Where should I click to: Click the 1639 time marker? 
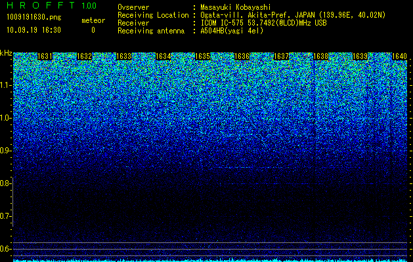(360, 56)
